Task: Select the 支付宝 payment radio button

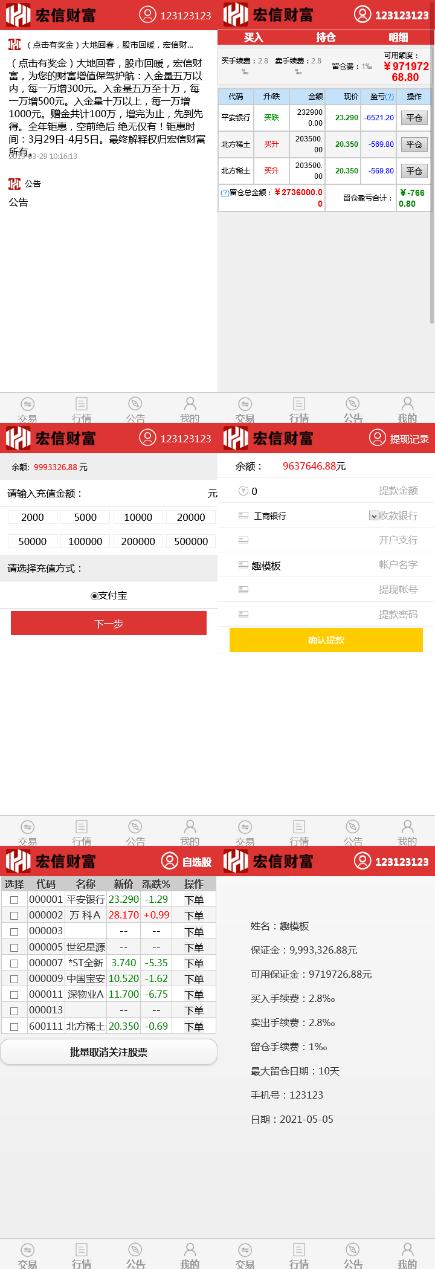Action: [x=94, y=596]
